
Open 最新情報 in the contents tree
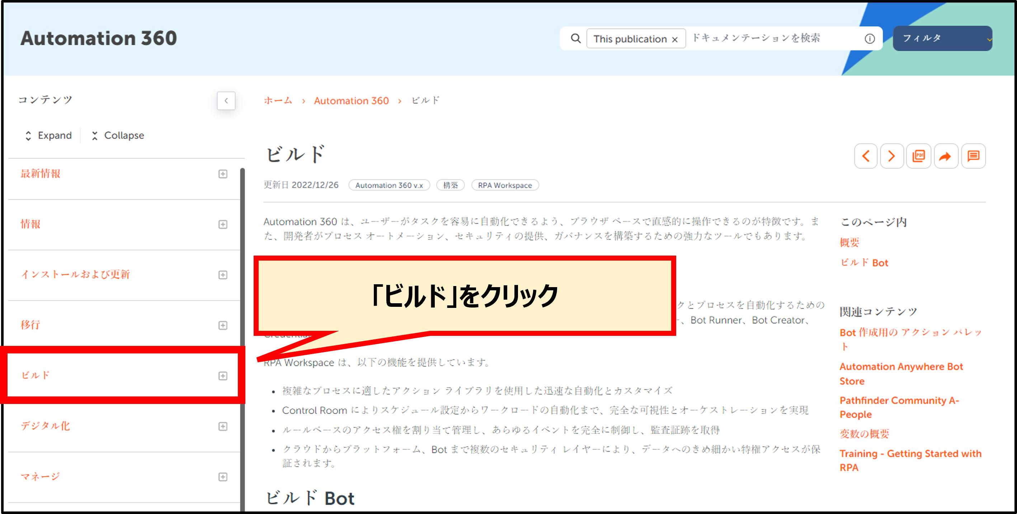pyautogui.click(x=40, y=173)
